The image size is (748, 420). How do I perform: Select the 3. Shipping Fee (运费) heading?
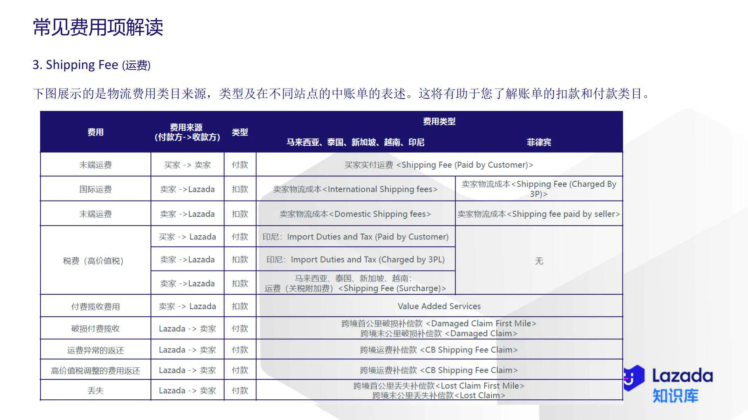click(x=90, y=64)
